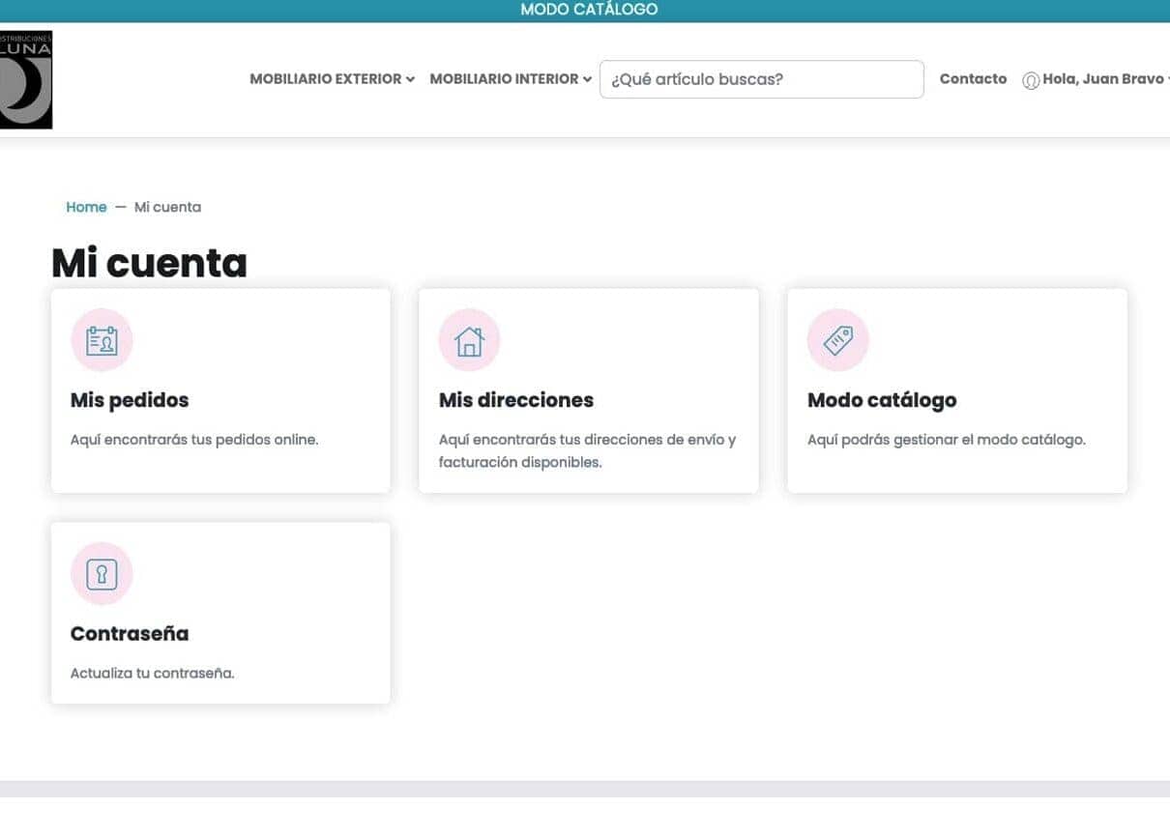Click the article search input field
1170x836 pixels.
pyautogui.click(x=761, y=79)
